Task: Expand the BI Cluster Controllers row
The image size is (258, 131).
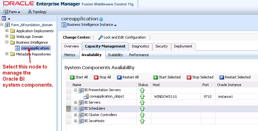Action: coord(75,115)
